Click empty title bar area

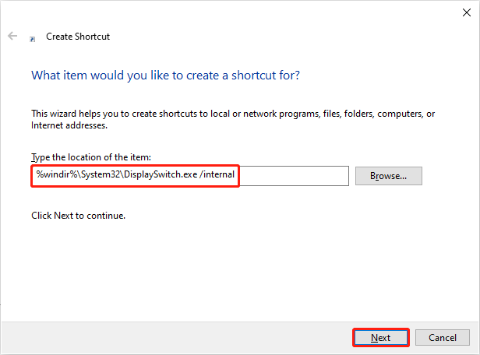(x=234, y=11)
